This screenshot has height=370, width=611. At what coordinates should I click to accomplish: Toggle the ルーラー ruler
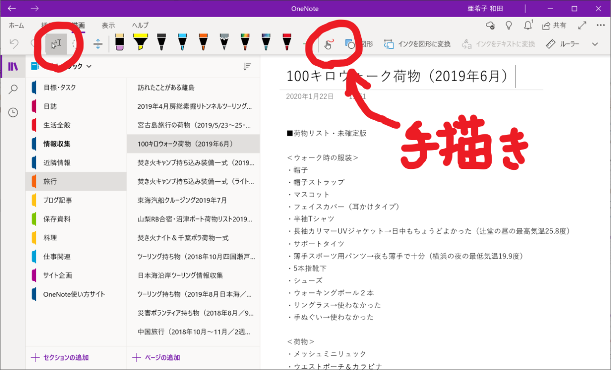(563, 44)
